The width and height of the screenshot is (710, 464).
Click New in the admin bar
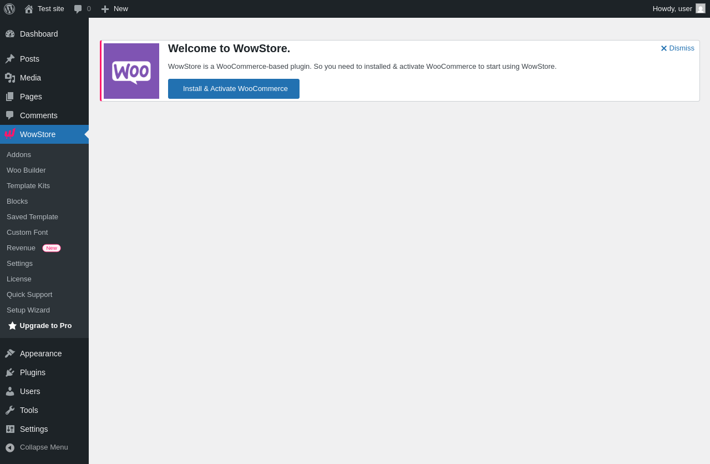(x=121, y=9)
